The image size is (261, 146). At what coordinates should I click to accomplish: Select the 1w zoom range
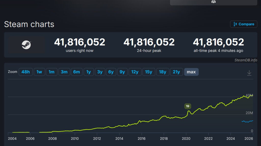click(x=39, y=72)
